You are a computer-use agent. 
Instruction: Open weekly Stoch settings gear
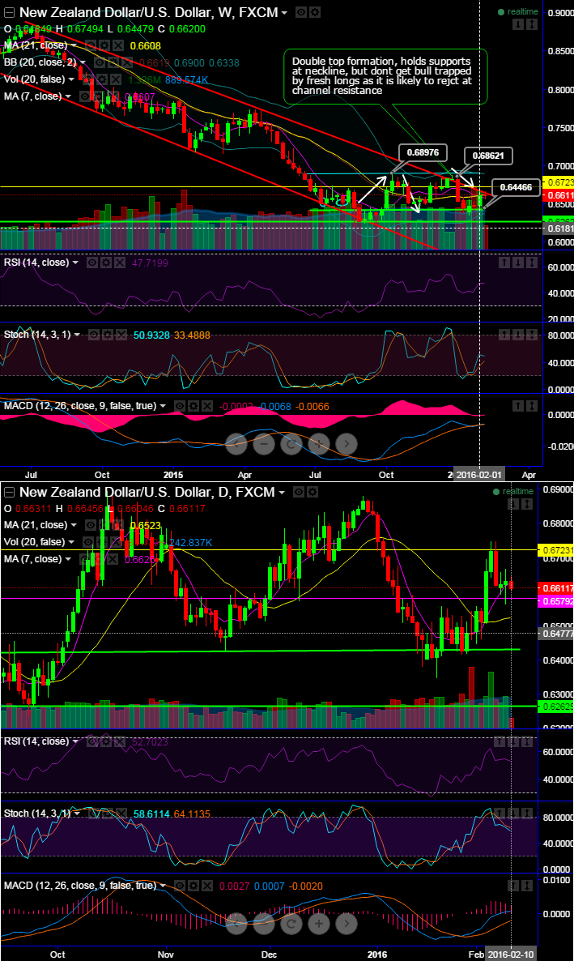coord(108,335)
